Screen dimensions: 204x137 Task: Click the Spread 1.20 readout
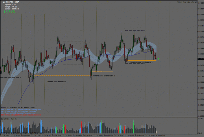click(x=10, y=5)
